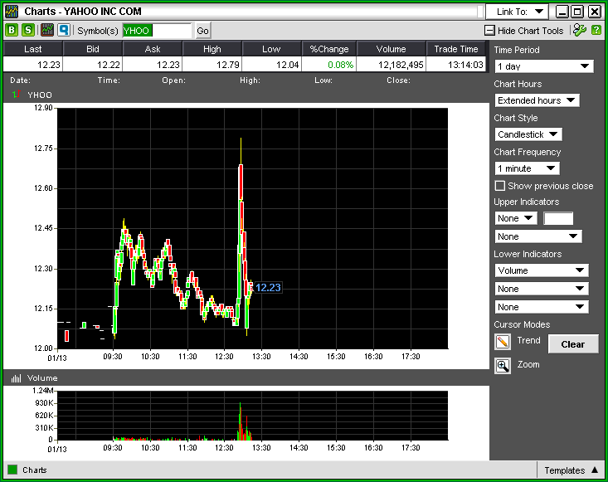Open Chart Hours Extended hours dropdown
Image resolution: width=608 pixels, height=482 pixels.
click(x=537, y=100)
